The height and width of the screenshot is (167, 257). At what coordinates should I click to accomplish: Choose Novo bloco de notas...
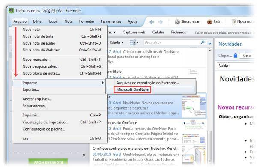(x=60, y=73)
